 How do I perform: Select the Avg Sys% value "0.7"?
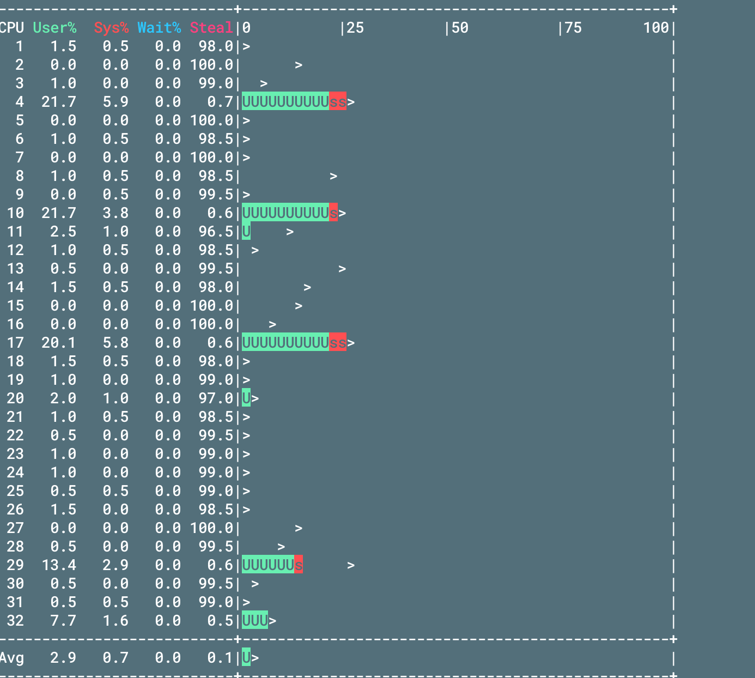[x=115, y=658]
